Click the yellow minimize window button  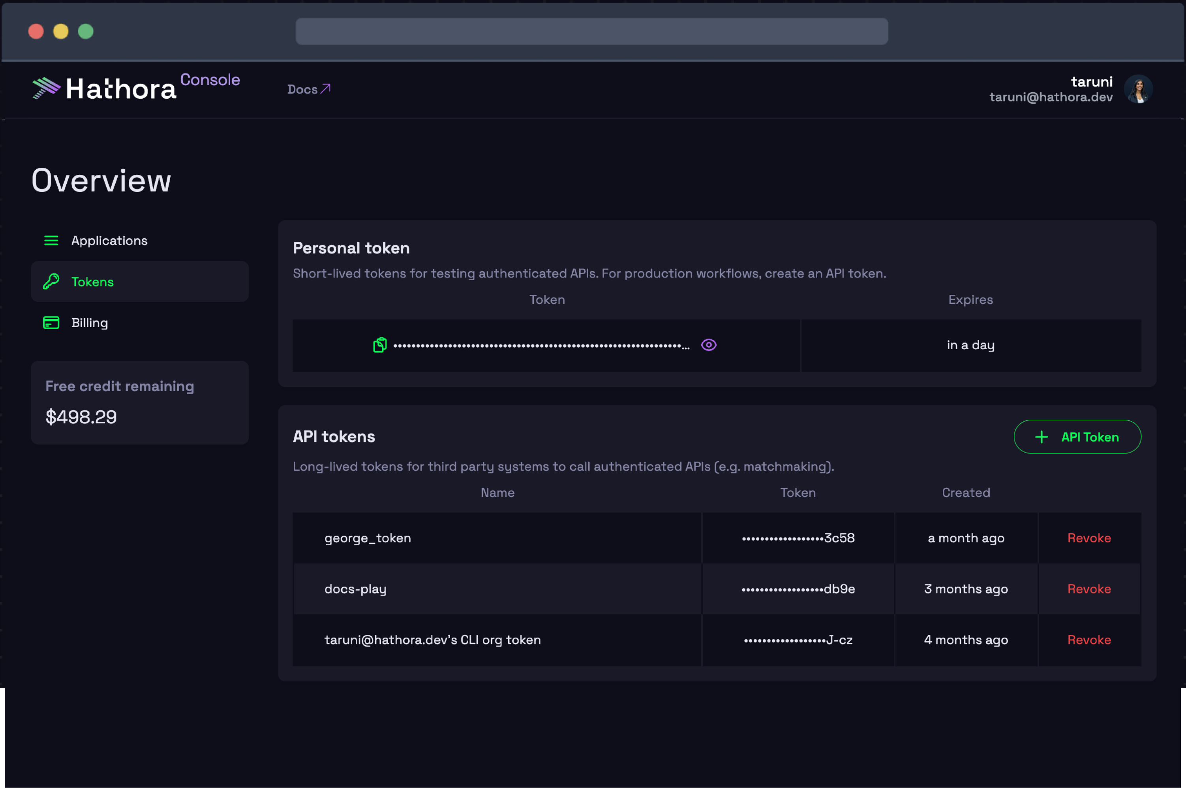[x=61, y=31]
